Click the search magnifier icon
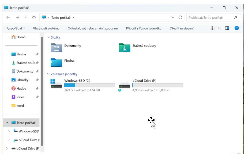The image size is (249, 154). pyautogui.click(x=236, y=18)
